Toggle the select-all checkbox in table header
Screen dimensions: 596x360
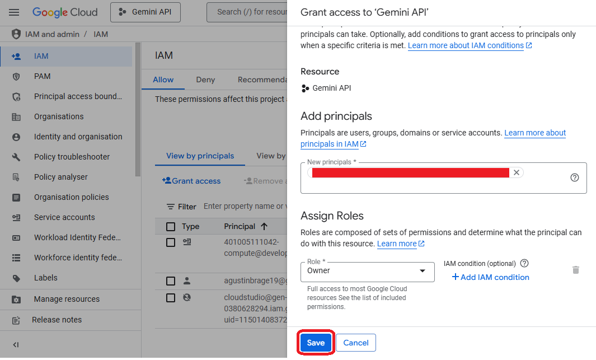(171, 227)
